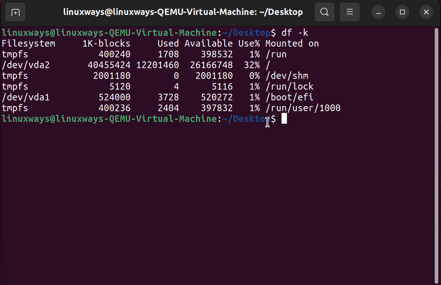Viewport: 441px width, 285px height.
Task: Click the /boot/efi mount point text
Action: (289, 97)
